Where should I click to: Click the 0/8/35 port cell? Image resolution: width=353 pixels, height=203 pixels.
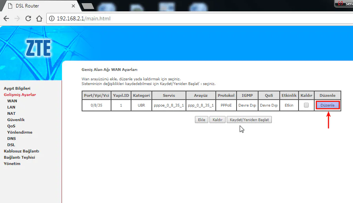(96, 105)
